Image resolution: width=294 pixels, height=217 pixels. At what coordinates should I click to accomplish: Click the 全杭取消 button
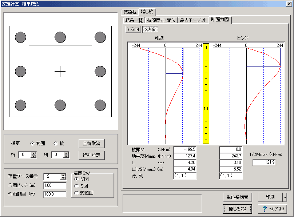(91, 144)
